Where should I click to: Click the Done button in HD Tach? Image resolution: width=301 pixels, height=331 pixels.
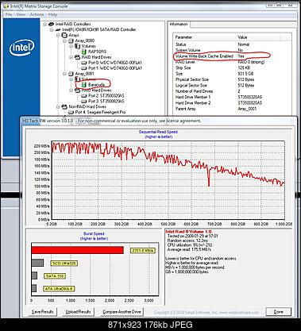[x=279, y=312]
